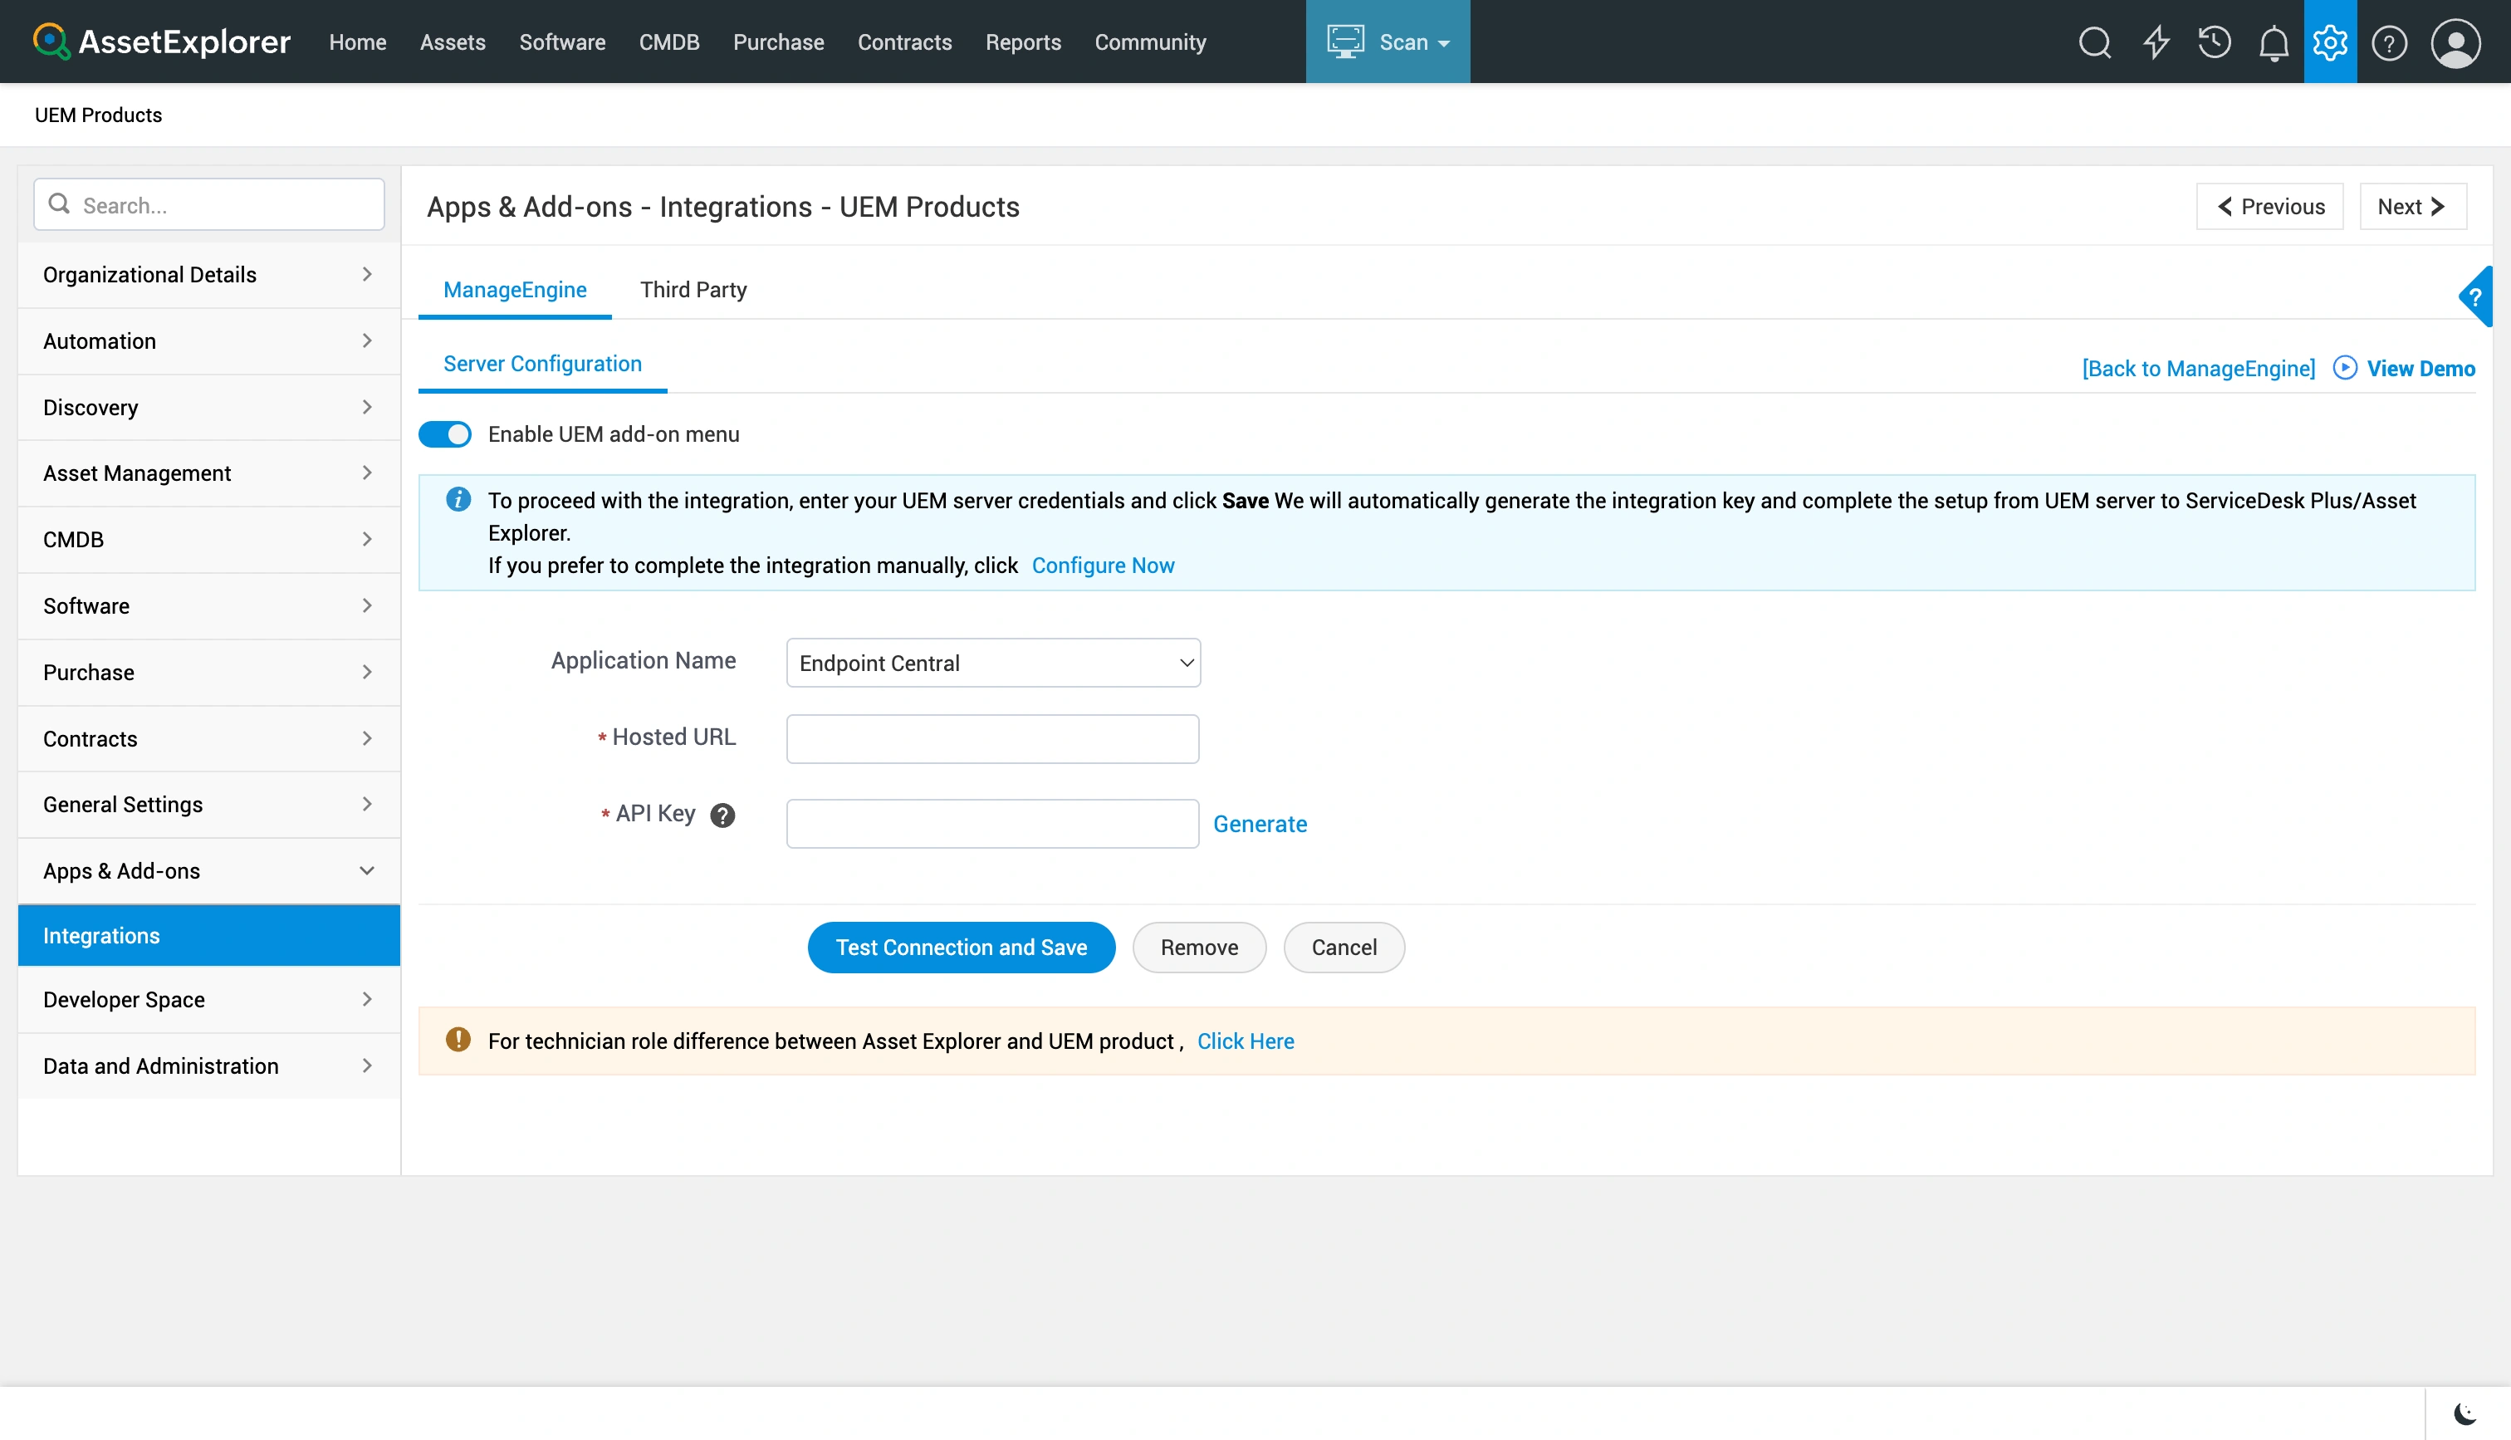Viewport: 2511px width, 1440px height.
Task: Click the admin settings gear icon
Action: 2330,42
